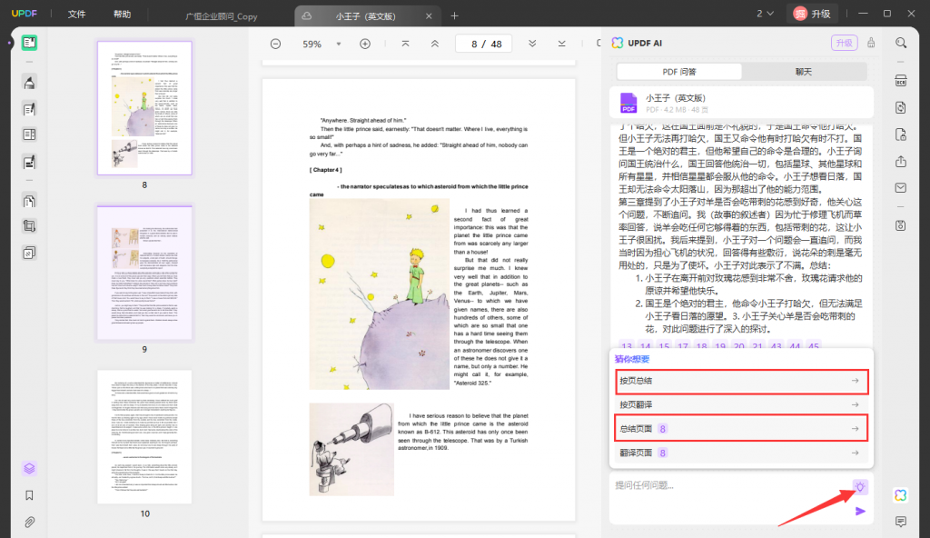Go to the previous page
The image size is (930, 538).
pyautogui.click(x=435, y=44)
